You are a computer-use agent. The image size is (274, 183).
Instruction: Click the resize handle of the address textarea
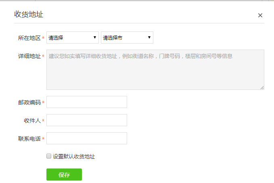[x=262, y=87]
